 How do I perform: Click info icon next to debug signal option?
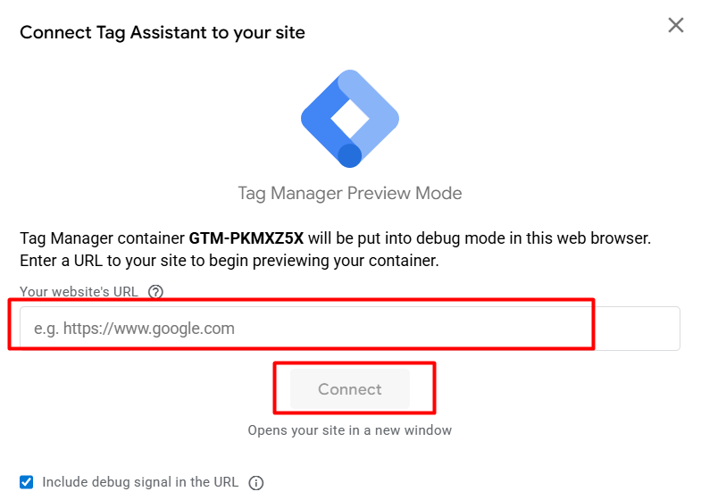[x=256, y=483]
